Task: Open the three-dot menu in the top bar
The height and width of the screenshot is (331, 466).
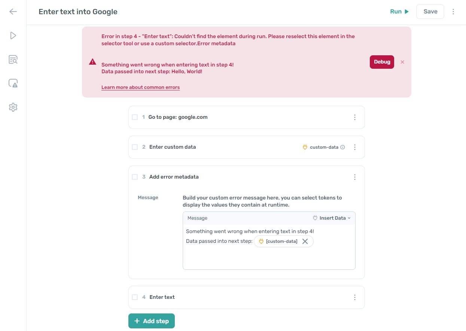Action: [x=453, y=12]
